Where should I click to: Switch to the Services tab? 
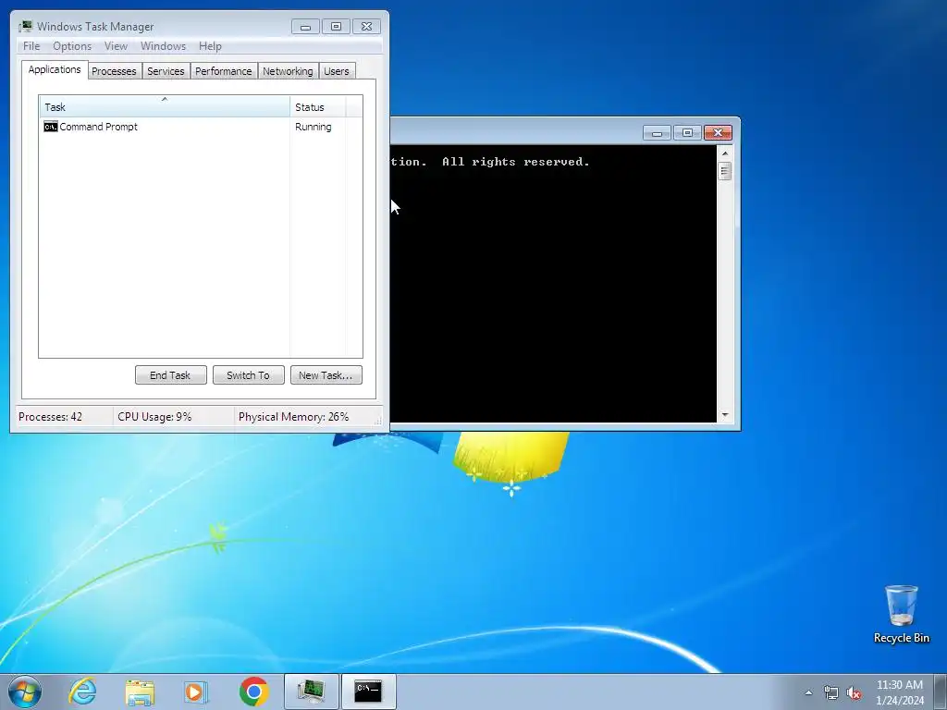point(166,71)
